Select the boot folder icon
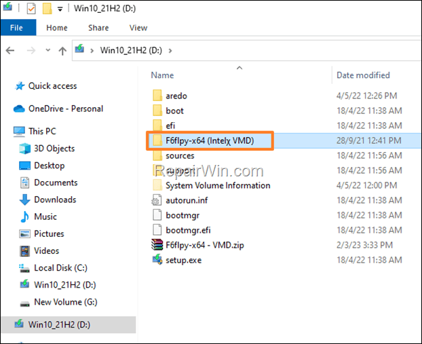422x344 pixels. (157, 111)
